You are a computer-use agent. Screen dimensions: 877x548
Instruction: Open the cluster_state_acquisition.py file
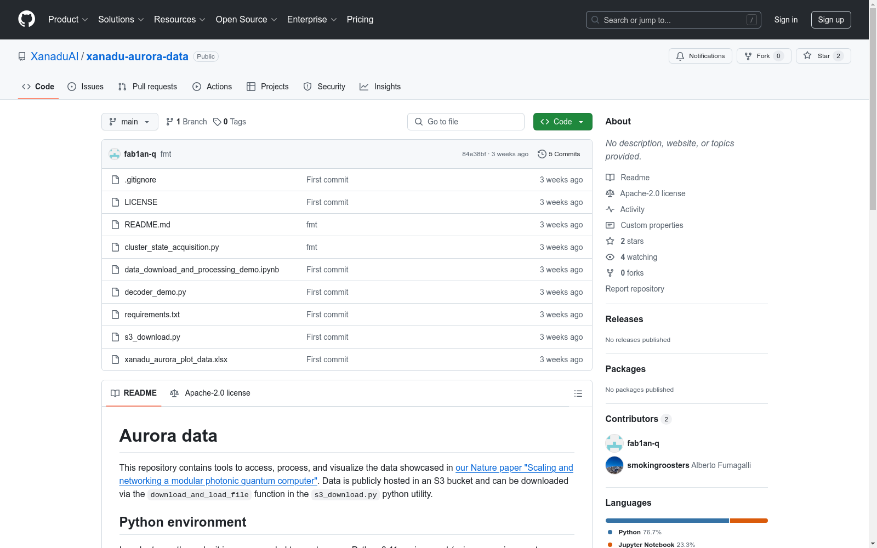tap(172, 247)
